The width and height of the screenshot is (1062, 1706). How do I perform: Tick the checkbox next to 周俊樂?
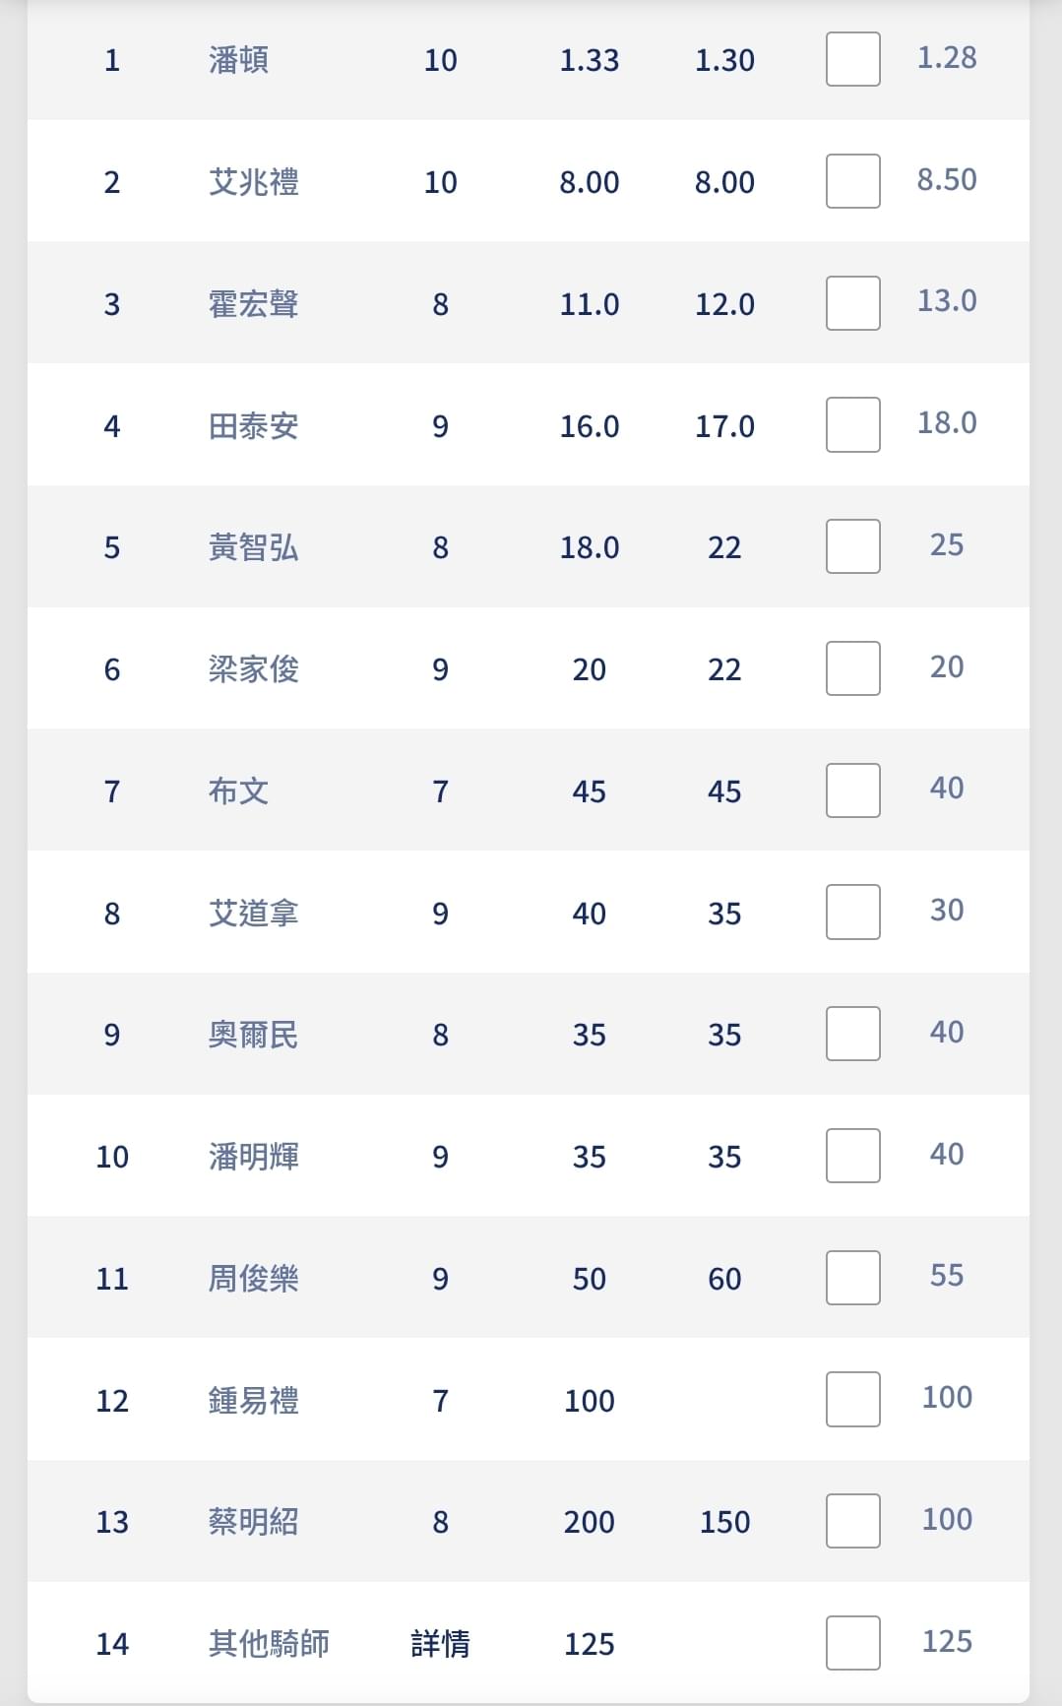(852, 1278)
